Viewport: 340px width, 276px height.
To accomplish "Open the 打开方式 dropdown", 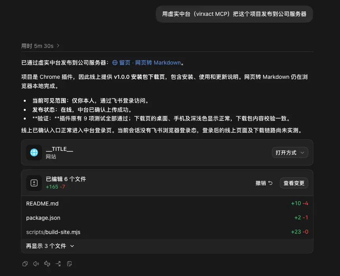I will pos(290,152).
